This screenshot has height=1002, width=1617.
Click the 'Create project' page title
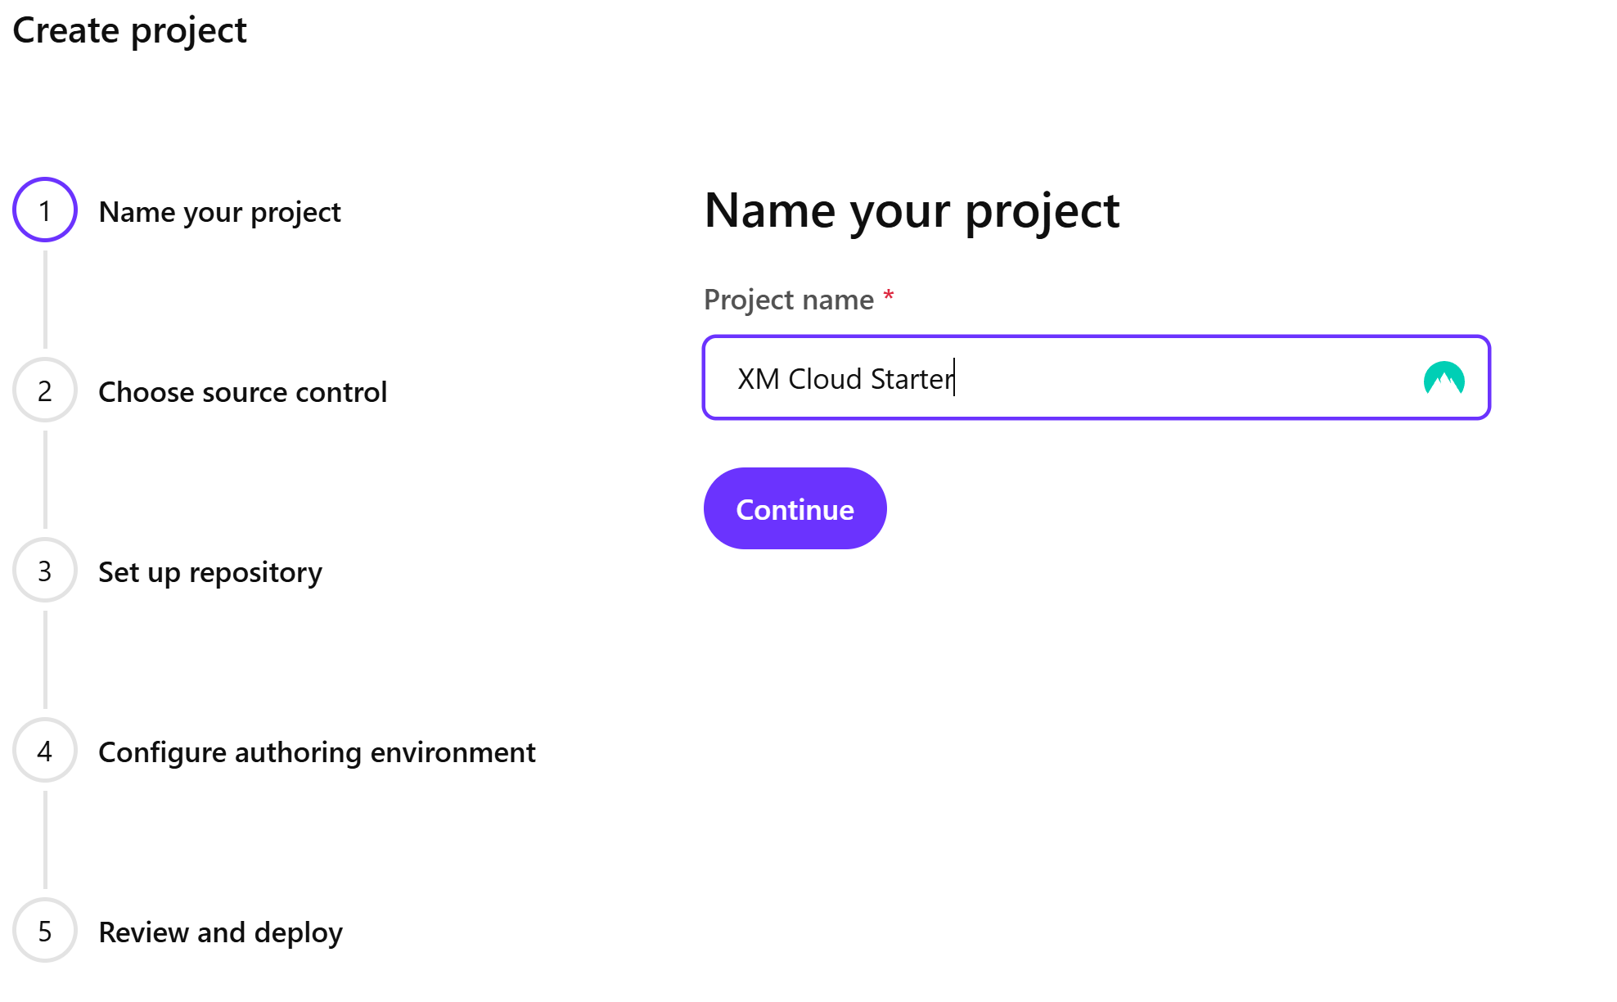click(129, 30)
